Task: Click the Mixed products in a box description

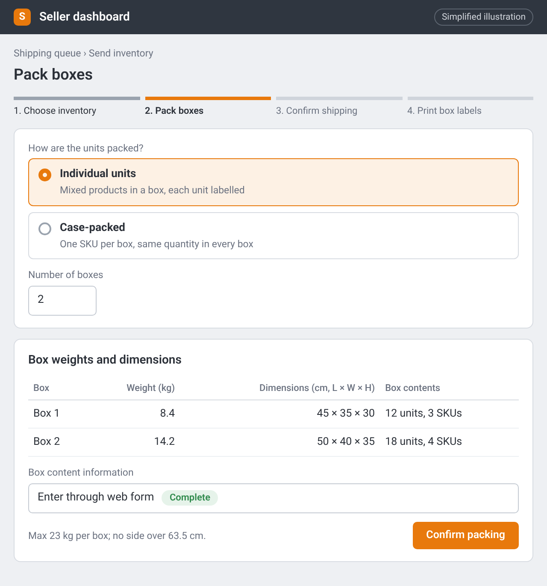Action: click(152, 190)
